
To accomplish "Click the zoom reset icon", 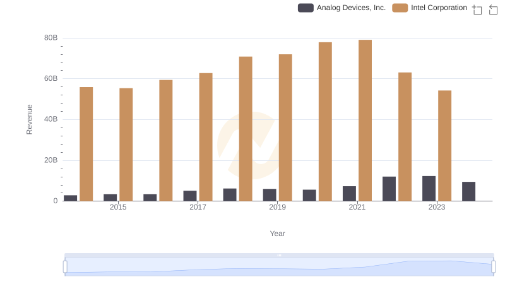I will point(493,9).
